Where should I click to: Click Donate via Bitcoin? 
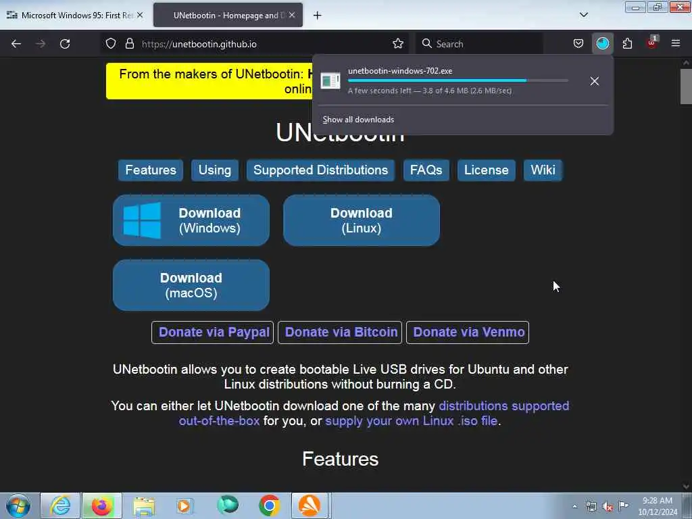[x=340, y=332]
